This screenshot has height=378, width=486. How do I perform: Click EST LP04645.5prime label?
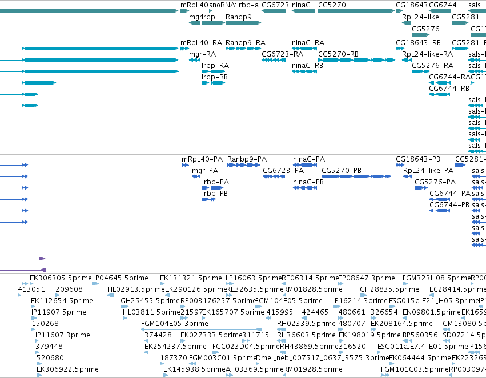pyautogui.click(x=121, y=278)
